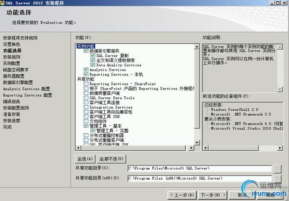The image size is (289, 201).
Task: Check 文档组件 checkbox
Action: click(86, 121)
